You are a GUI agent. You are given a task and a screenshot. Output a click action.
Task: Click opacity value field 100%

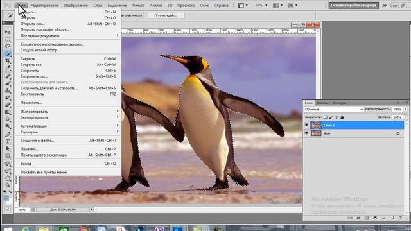coord(398,109)
